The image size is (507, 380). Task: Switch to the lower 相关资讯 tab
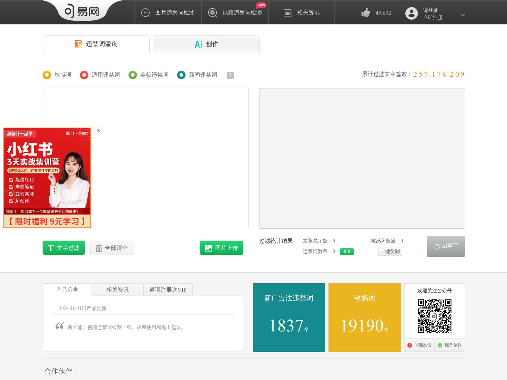118,290
